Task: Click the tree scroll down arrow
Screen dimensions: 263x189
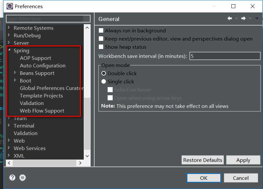Action: click(x=87, y=156)
